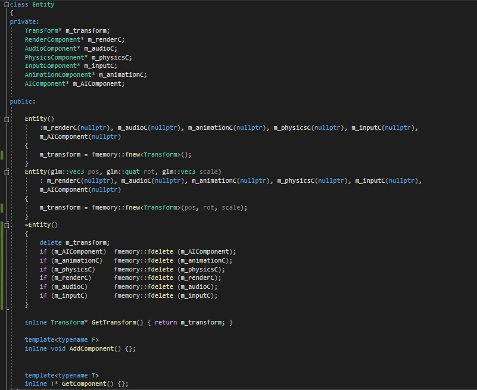Click the "rot" parameter after glm::quat
477x390 pixels.
pyautogui.click(x=149, y=171)
